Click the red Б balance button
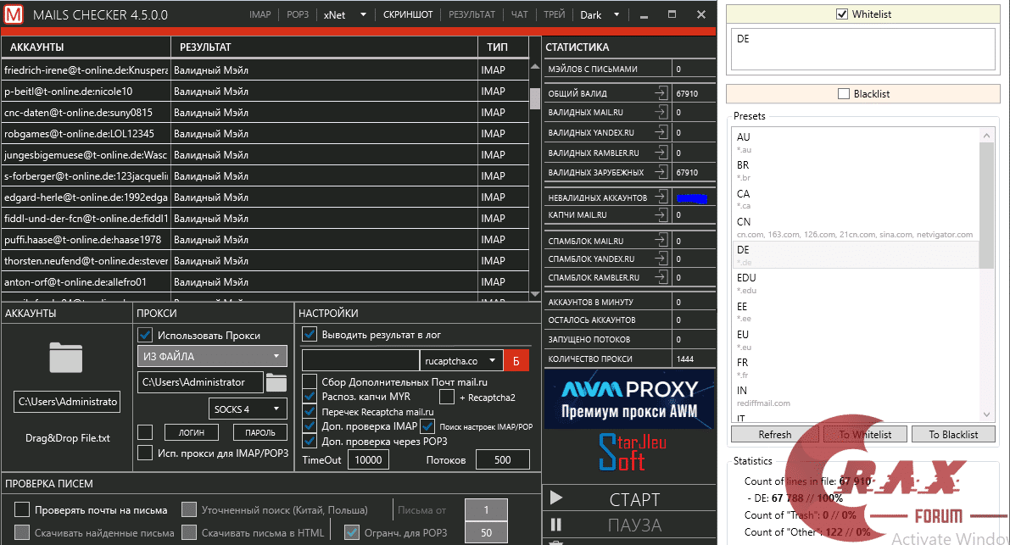Image resolution: width=1010 pixels, height=545 pixels. pos(515,361)
